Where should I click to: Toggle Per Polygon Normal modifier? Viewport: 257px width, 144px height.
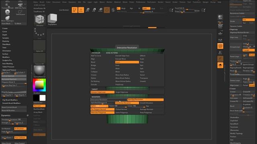pos(102,109)
